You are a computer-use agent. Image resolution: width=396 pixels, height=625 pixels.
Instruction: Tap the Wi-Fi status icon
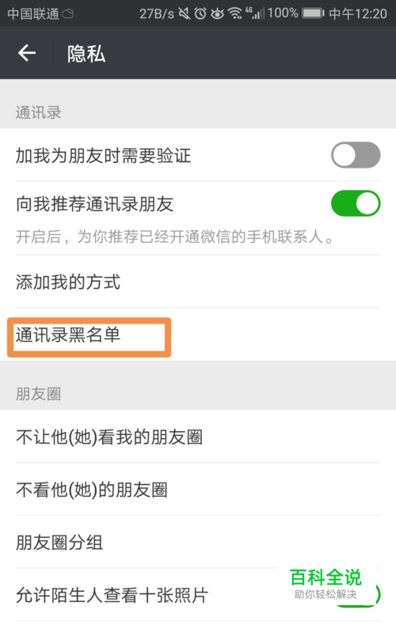235,13
